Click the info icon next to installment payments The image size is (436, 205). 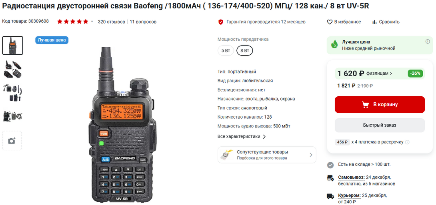407,142
